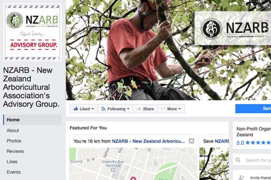Go to the Photos section
Image resolution: width=271 pixels, height=180 pixels.
pos(14,141)
